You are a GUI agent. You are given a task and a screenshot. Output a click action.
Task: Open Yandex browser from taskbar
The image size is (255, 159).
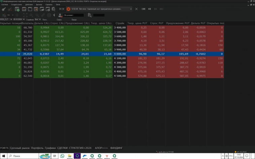coord(107,156)
